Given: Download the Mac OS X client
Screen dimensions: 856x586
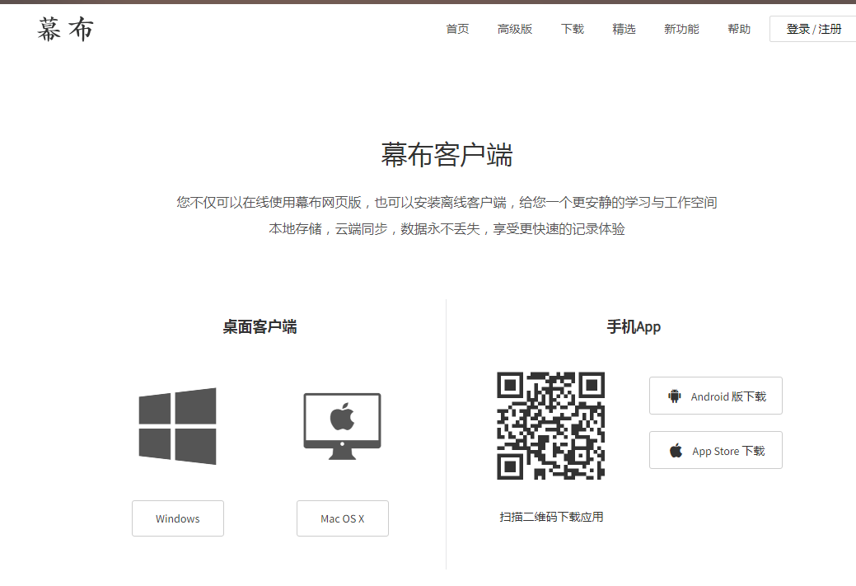Looking at the screenshot, I should pyautogui.click(x=342, y=518).
